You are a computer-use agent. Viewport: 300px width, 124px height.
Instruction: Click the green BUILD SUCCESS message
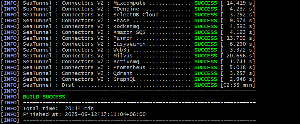click(44, 97)
